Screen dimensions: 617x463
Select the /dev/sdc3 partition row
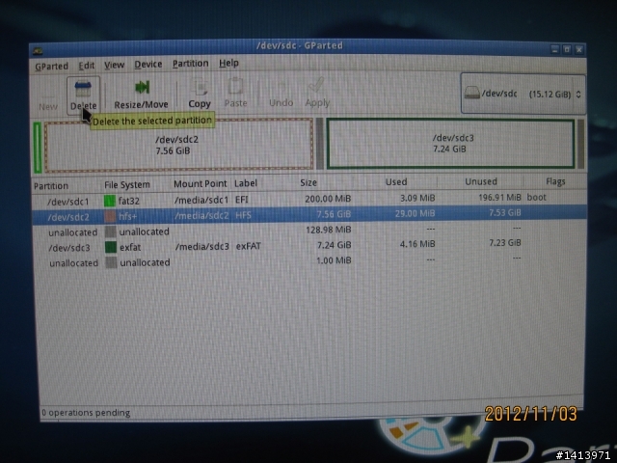point(309,245)
